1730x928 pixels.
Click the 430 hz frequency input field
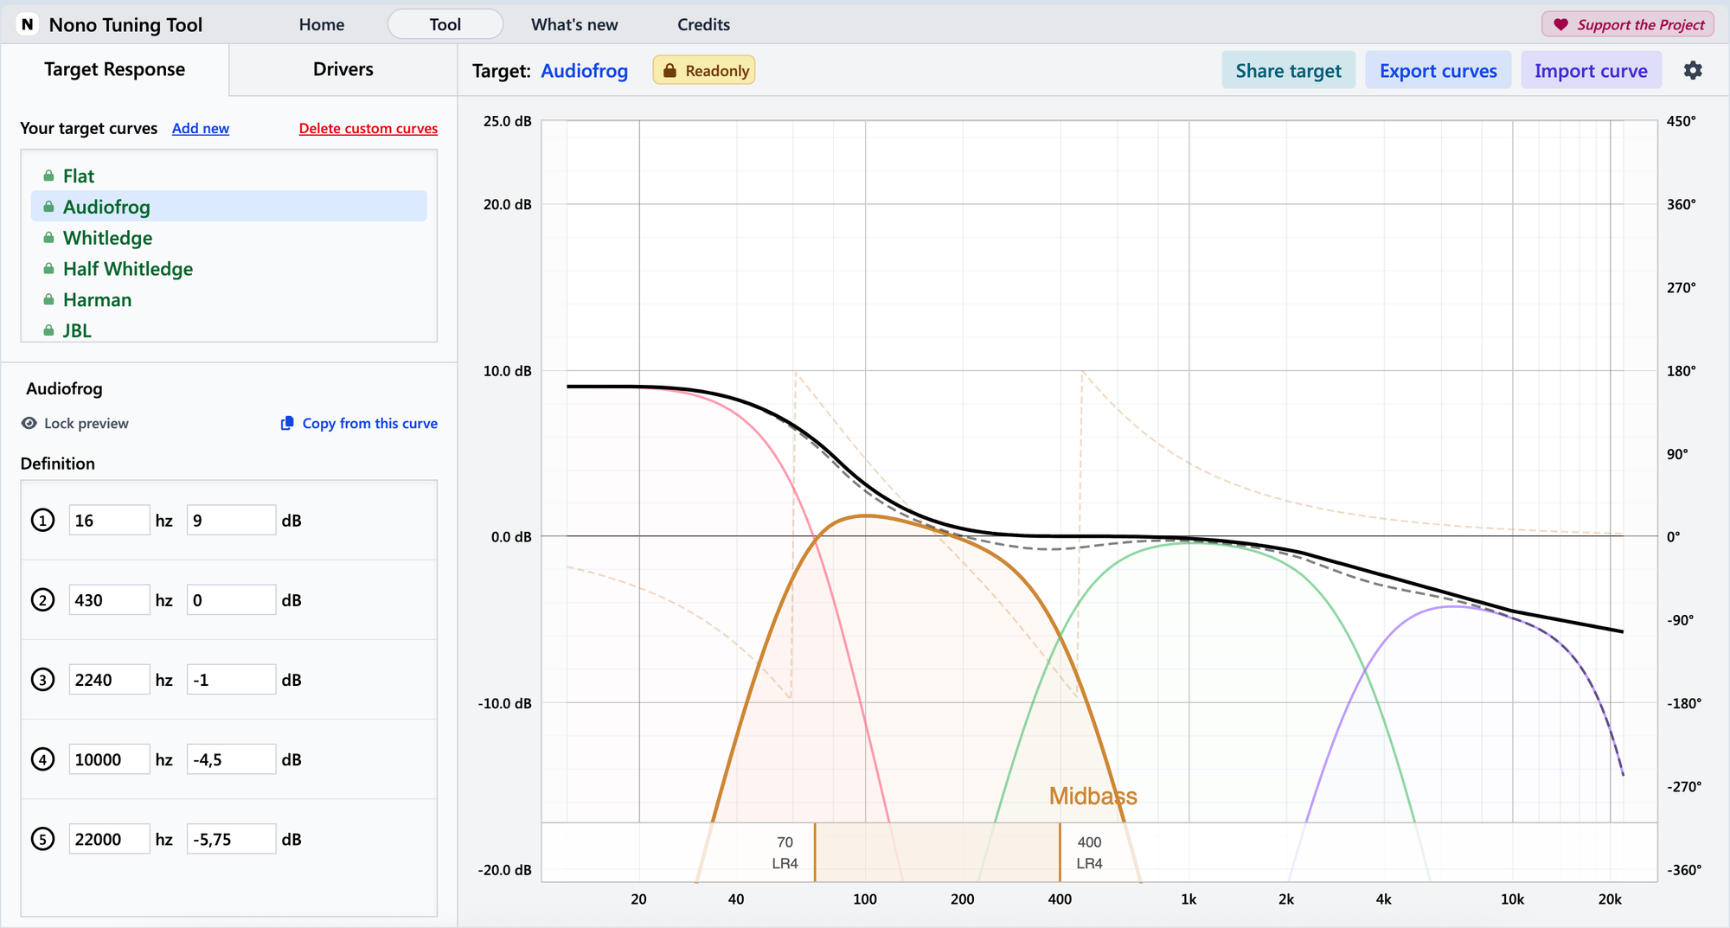click(109, 600)
